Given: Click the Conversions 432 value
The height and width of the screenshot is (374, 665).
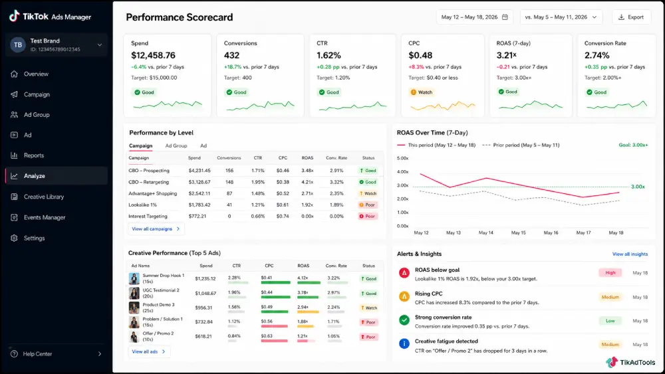Looking at the screenshot, I should point(231,56).
